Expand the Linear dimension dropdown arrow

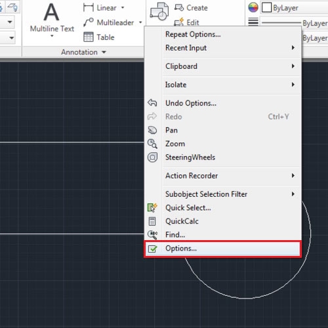(x=123, y=8)
